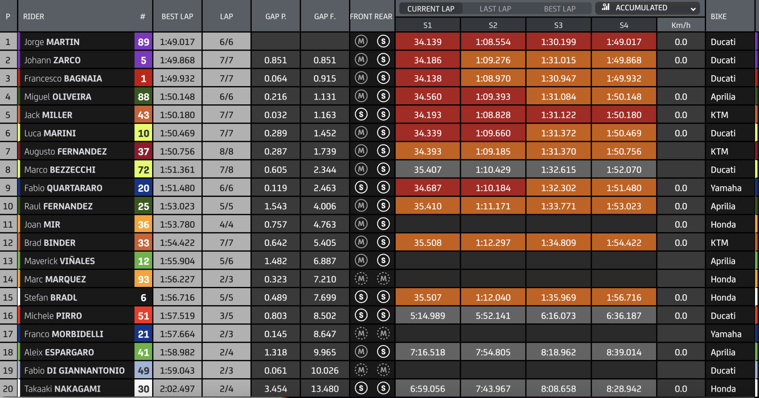
Task: Click the purple number 89 badge
Action: [143, 42]
